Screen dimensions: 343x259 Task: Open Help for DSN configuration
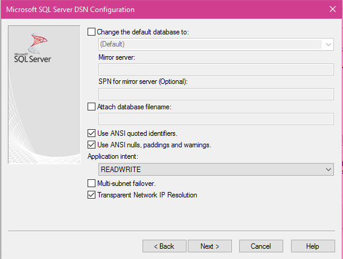313,246
